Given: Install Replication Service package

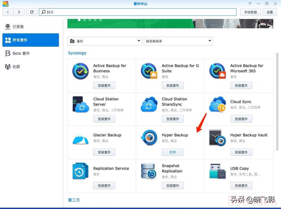Looking at the screenshot, I should tap(104, 186).
